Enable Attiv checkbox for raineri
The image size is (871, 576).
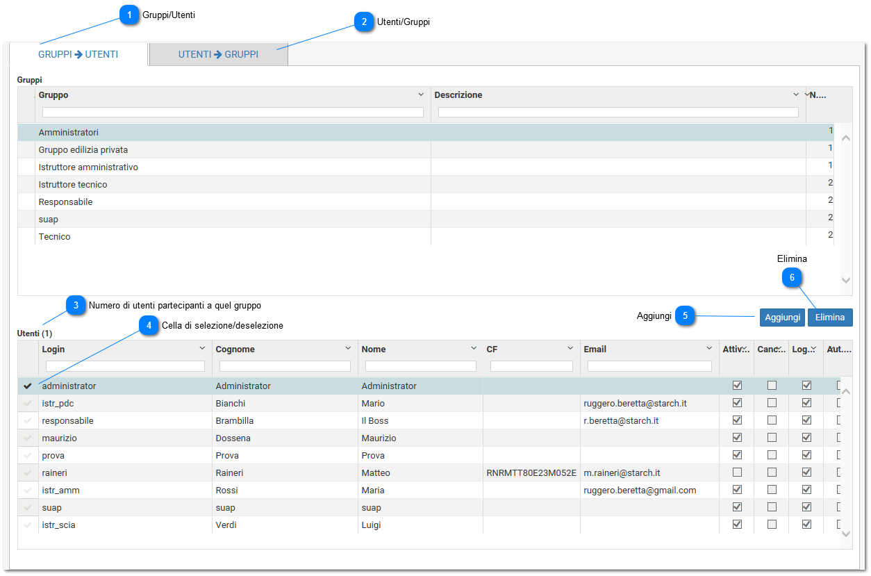737,472
